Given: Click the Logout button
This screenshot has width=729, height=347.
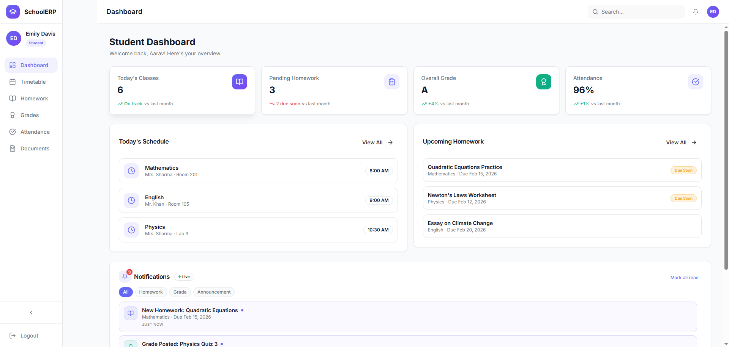Looking at the screenshot, I should point(31,336).
